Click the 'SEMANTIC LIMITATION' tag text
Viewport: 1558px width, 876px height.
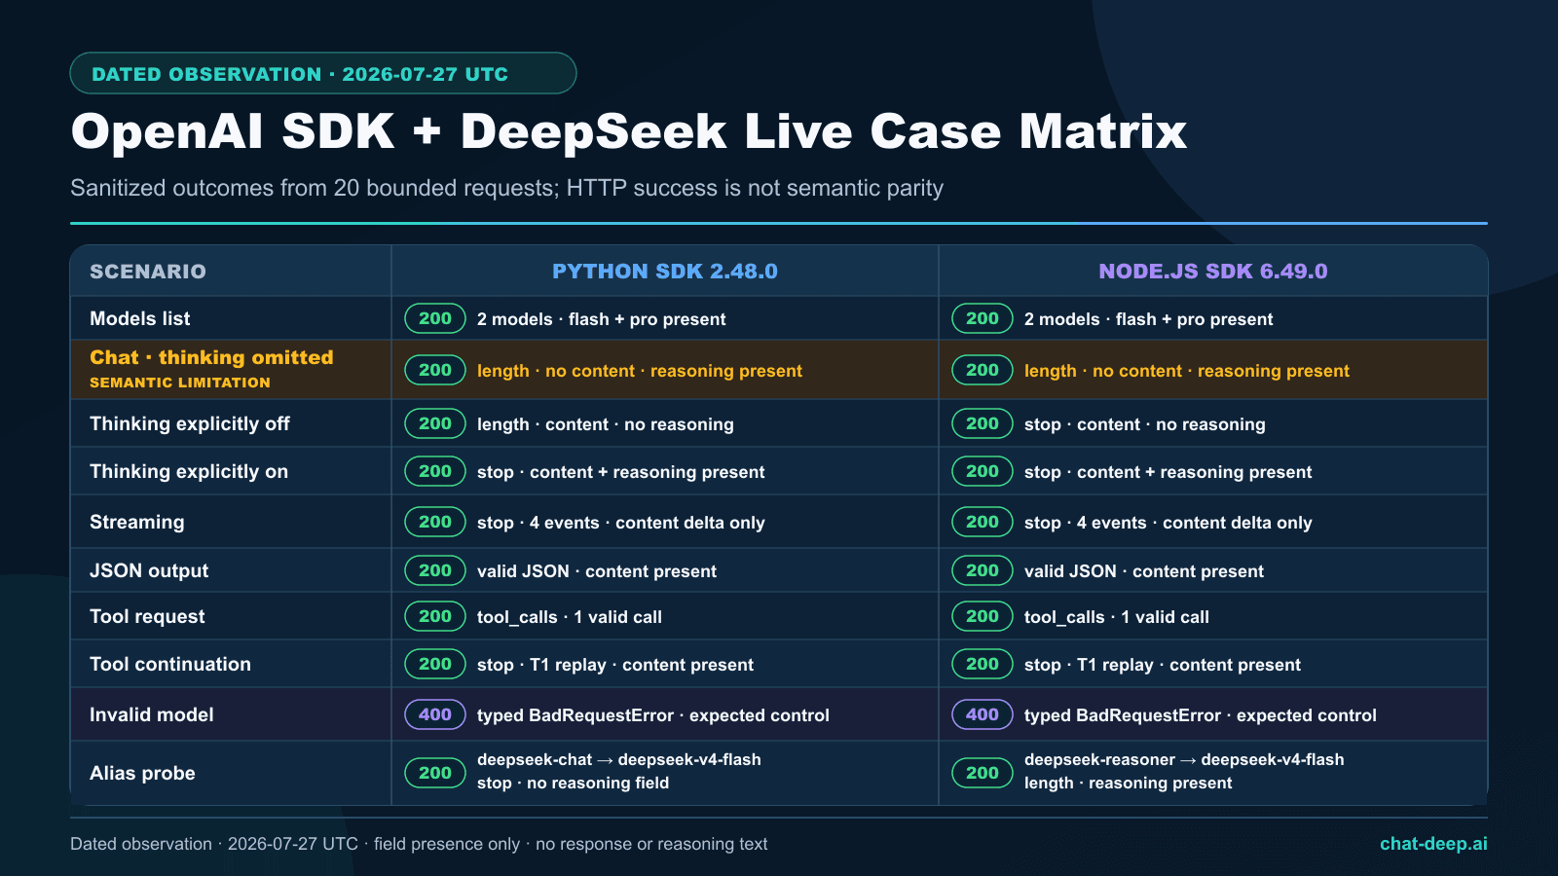(x=180, y=383)
